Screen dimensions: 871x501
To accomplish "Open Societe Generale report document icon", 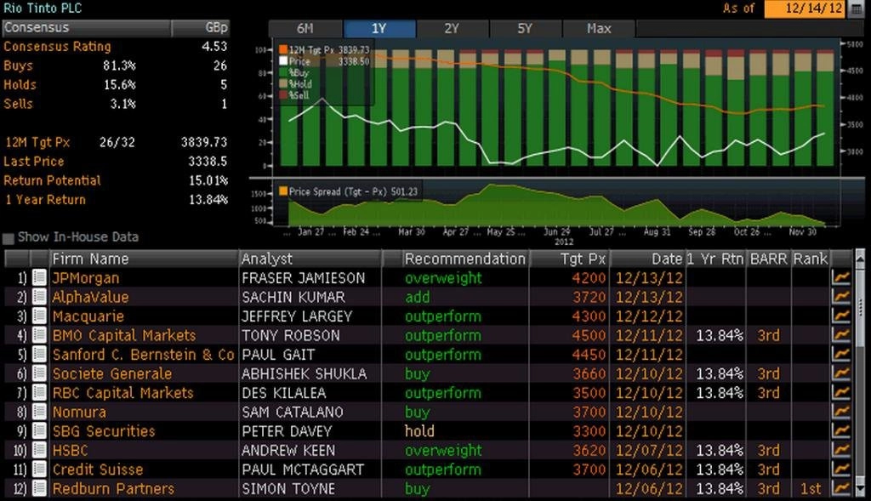I will coord(39,373).
